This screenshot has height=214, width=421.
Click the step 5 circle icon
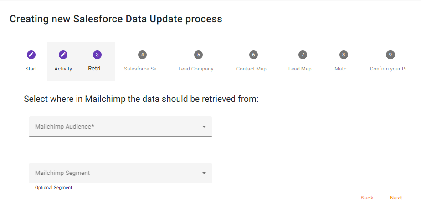198,55
